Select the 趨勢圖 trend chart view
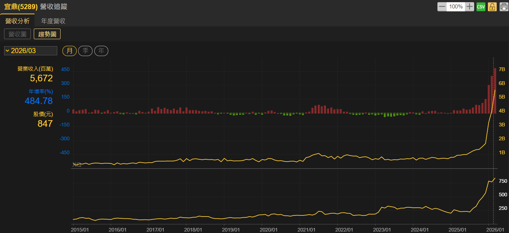Screen dimensions: 509x233 point(47,34)
